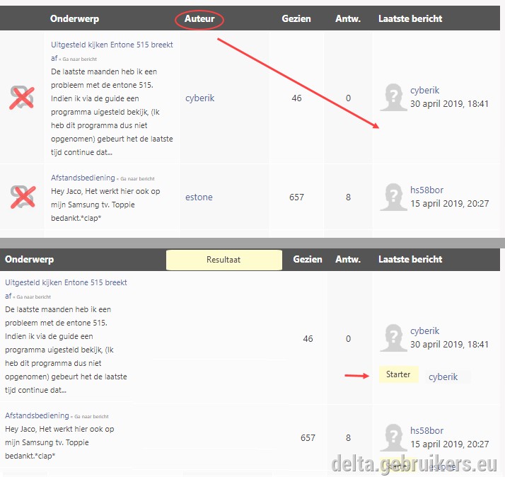
Task: Click 'Ga naar bericht' for Afstandsbediening, Resultaat table
Action: 91,416
